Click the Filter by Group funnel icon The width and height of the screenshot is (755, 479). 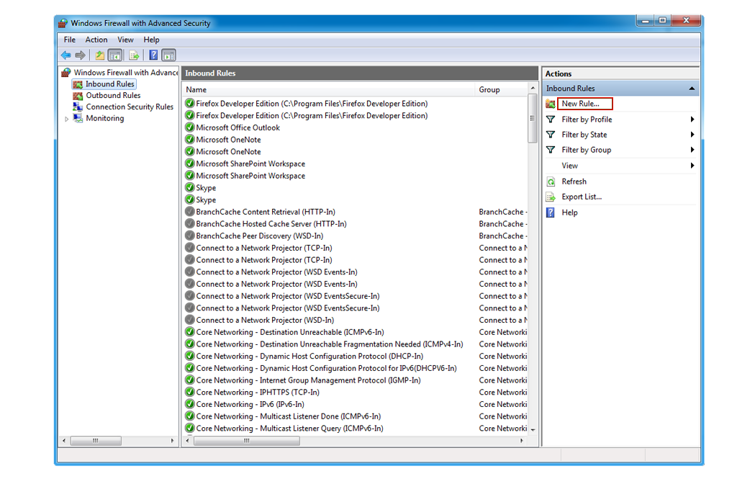click(x=551, y=151)
